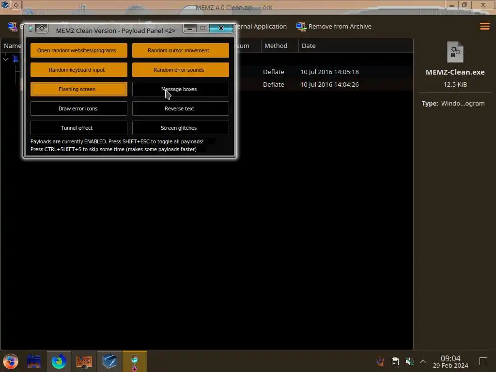Click the Payload Panel keep-above diamond button
This screenshot has height=372, width=496.
(42, 29)
